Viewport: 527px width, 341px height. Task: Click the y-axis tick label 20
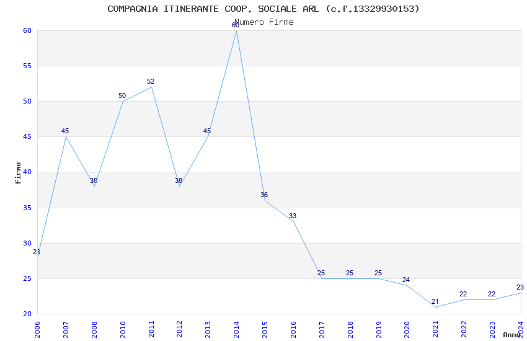point(27,314)
